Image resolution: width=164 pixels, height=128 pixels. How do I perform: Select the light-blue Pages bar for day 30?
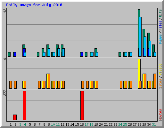point(150,49)
